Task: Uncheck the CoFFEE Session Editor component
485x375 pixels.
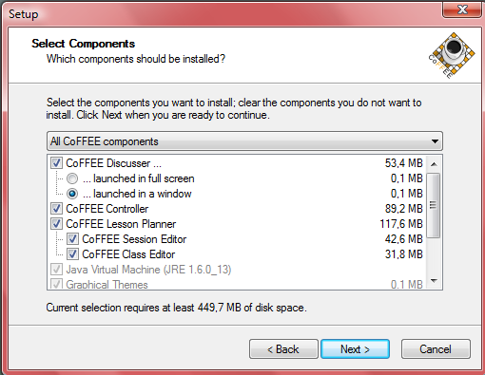Action: [72, 239]
